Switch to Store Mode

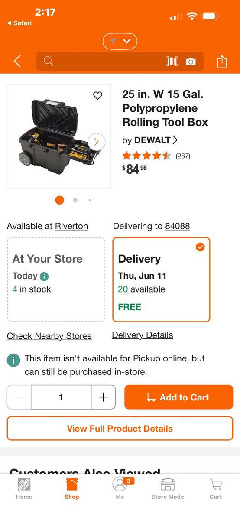click(x=168, y=489)
